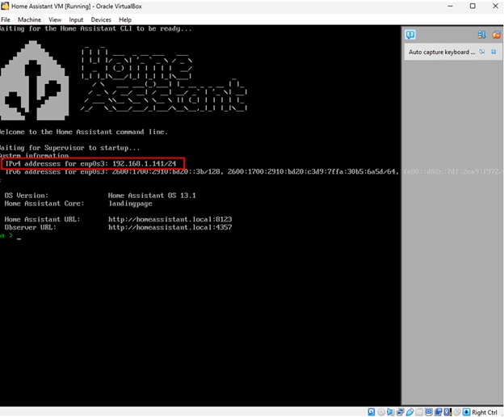Click the Auto capture keyboard notification text
This screenshot has height=417, width=504.
pos(442,52)
